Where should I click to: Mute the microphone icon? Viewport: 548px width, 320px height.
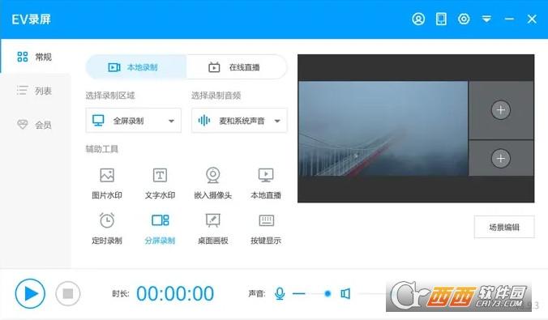coord(280,293)
